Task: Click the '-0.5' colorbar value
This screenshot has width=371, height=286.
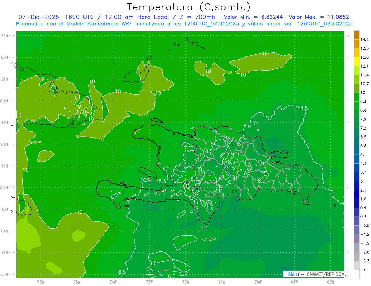Action: coord(365,226)
